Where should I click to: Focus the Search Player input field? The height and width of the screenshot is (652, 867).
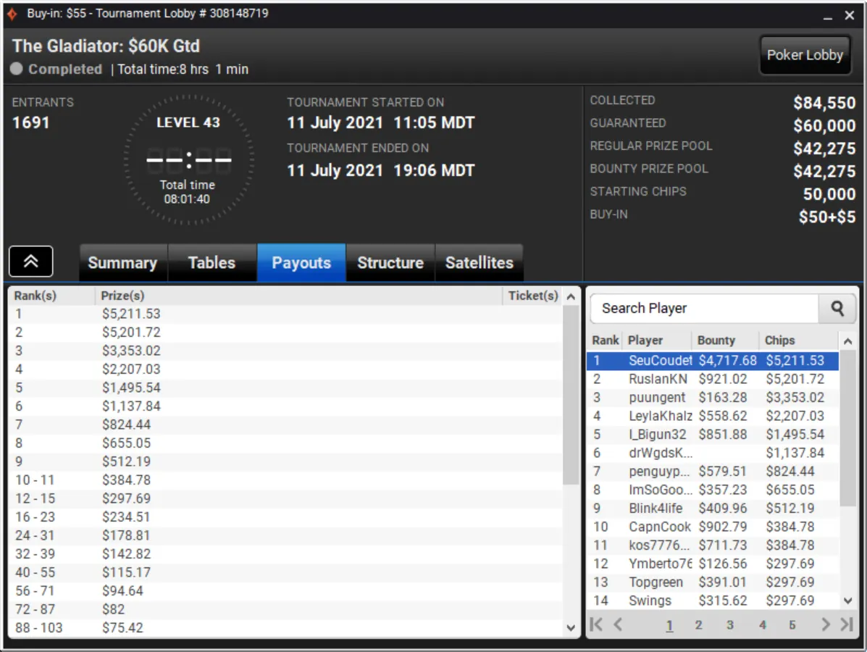pos(703,309)
